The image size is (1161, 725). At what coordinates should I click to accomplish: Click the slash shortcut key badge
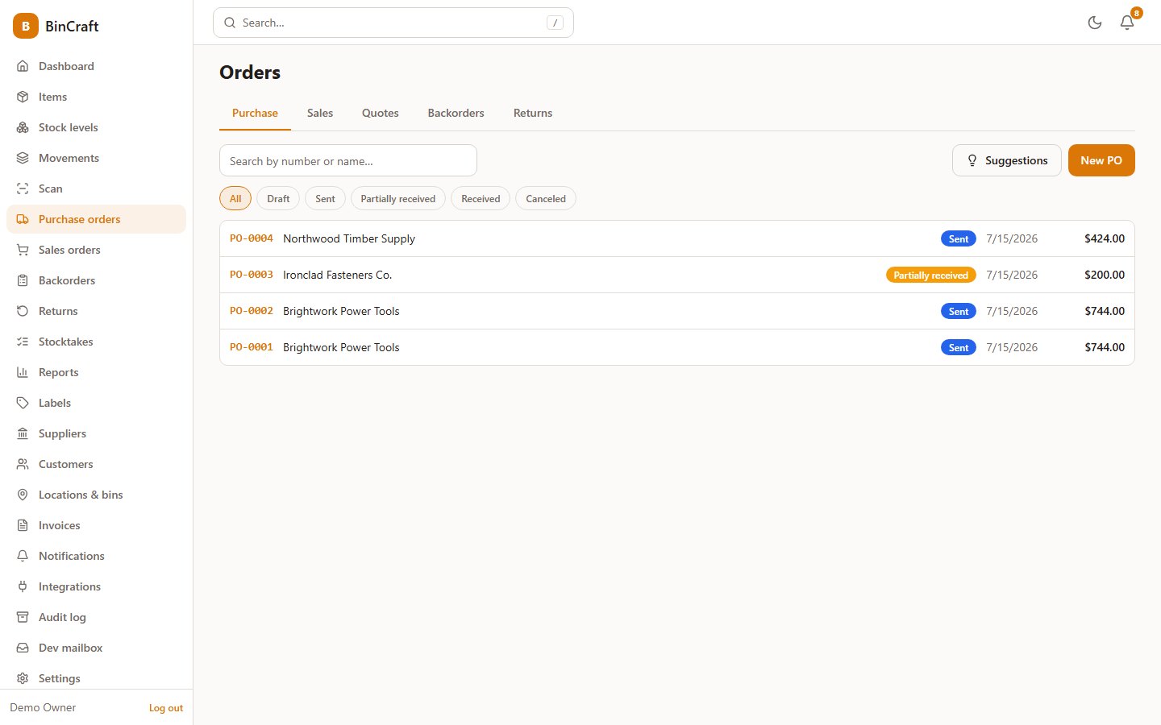(555, 23)
